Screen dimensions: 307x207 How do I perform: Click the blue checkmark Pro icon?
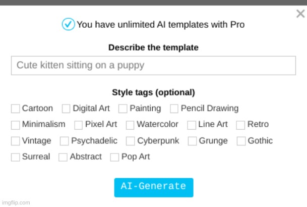68,24
